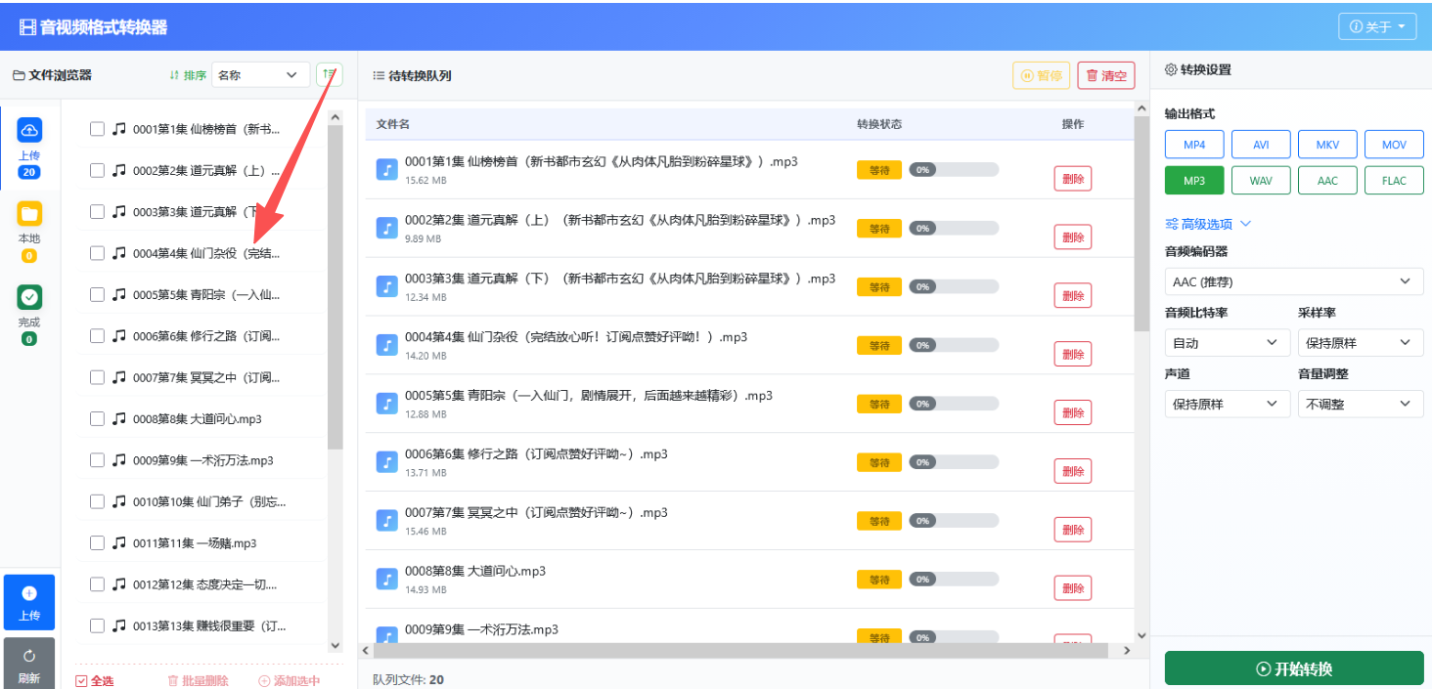Check the box for 0007第7集 冥冥之中
1432x689 pixels.
click(x=97, y=377)
